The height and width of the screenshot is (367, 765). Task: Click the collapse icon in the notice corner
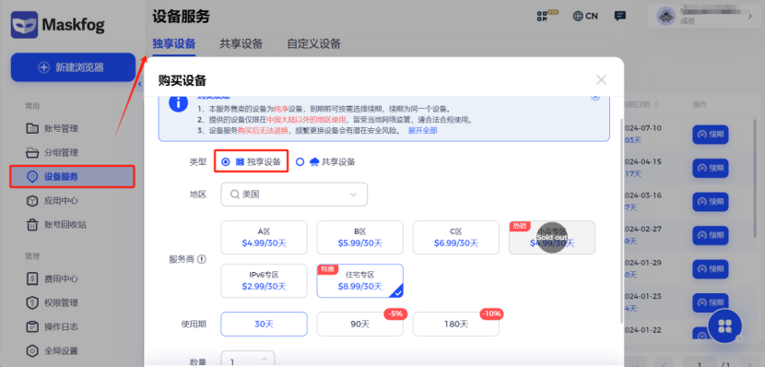(595, 97)
